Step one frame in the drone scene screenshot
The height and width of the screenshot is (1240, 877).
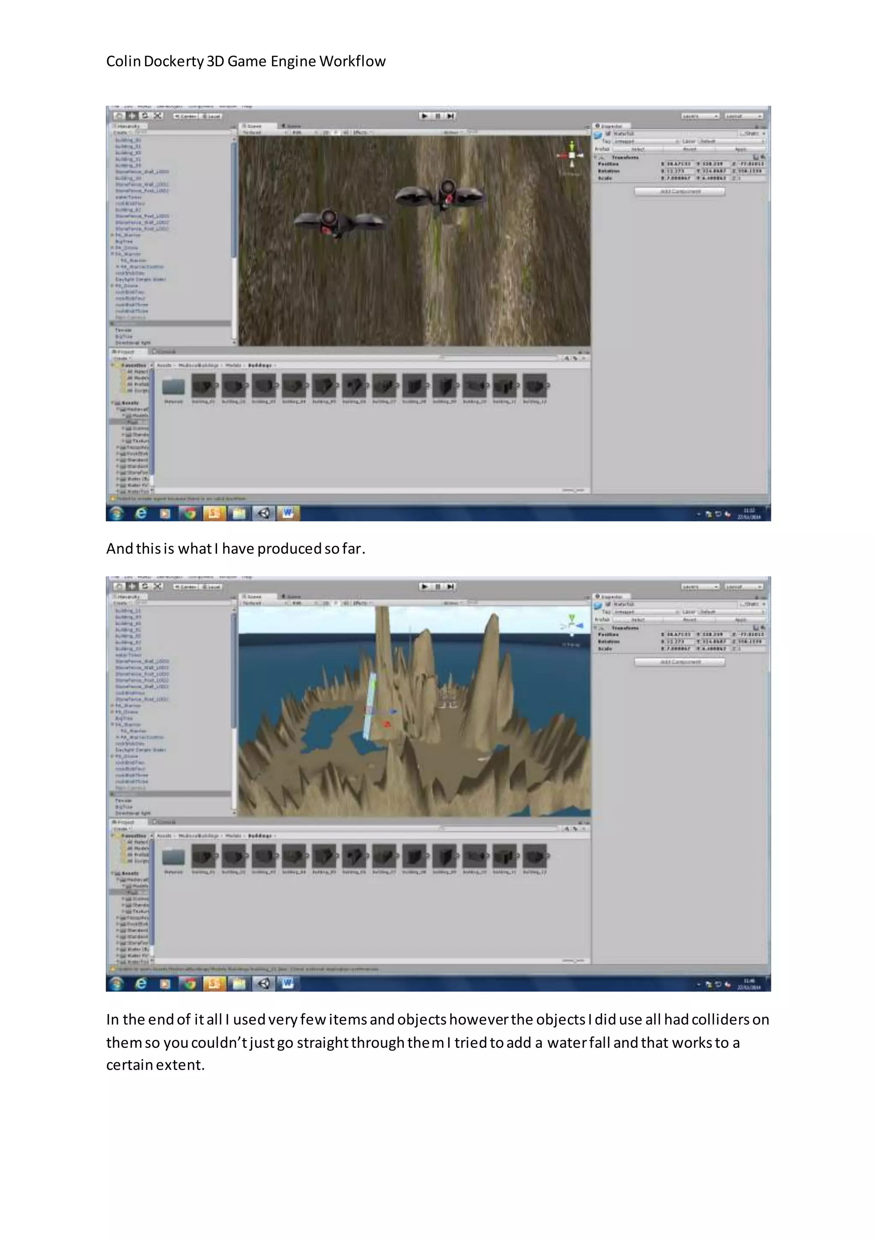click(451, 116)
